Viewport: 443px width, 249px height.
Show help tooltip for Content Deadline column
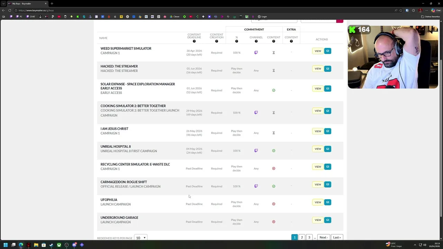(x=194, y=41)
